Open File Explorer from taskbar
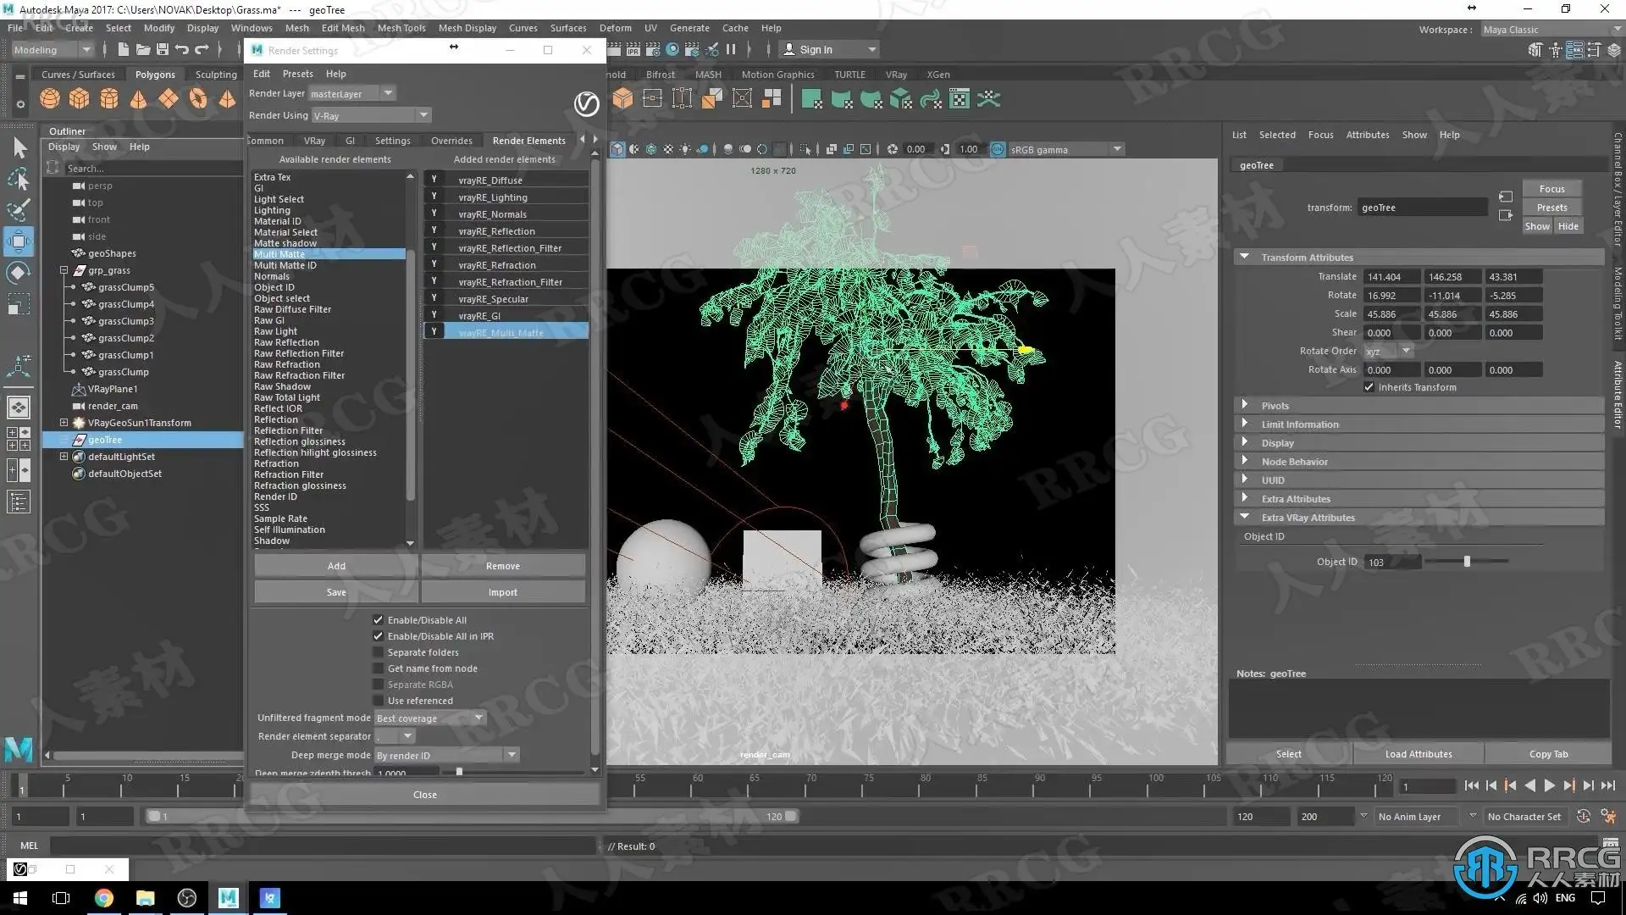The height and width of the screenshot is (915, 1626). click(x=145, y=898)
